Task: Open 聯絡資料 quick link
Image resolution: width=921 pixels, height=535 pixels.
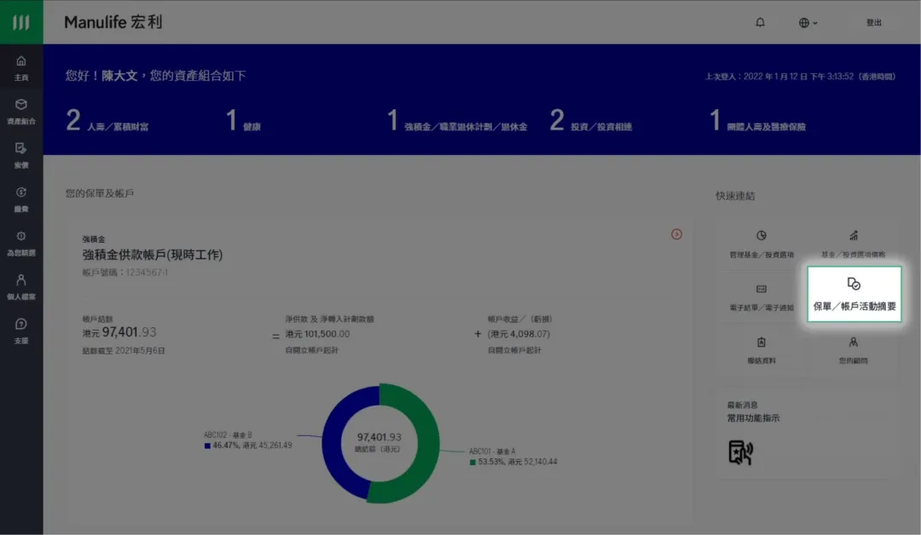Action: (762, 351)
